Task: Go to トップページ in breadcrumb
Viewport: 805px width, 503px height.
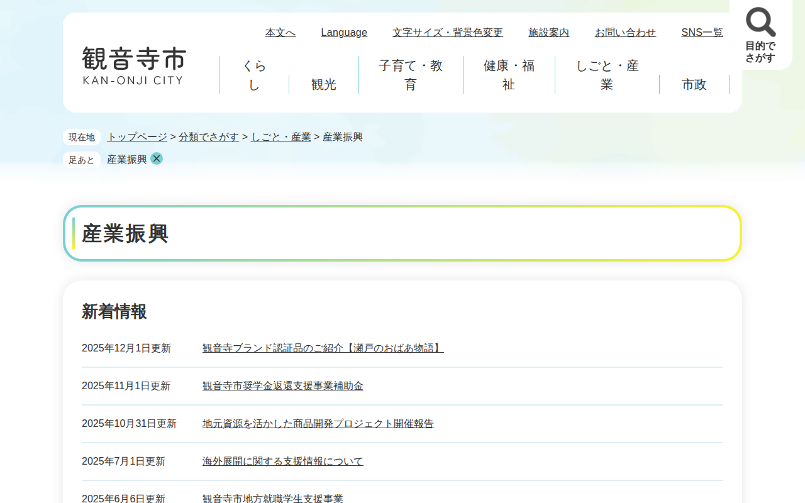Action: 137,137
